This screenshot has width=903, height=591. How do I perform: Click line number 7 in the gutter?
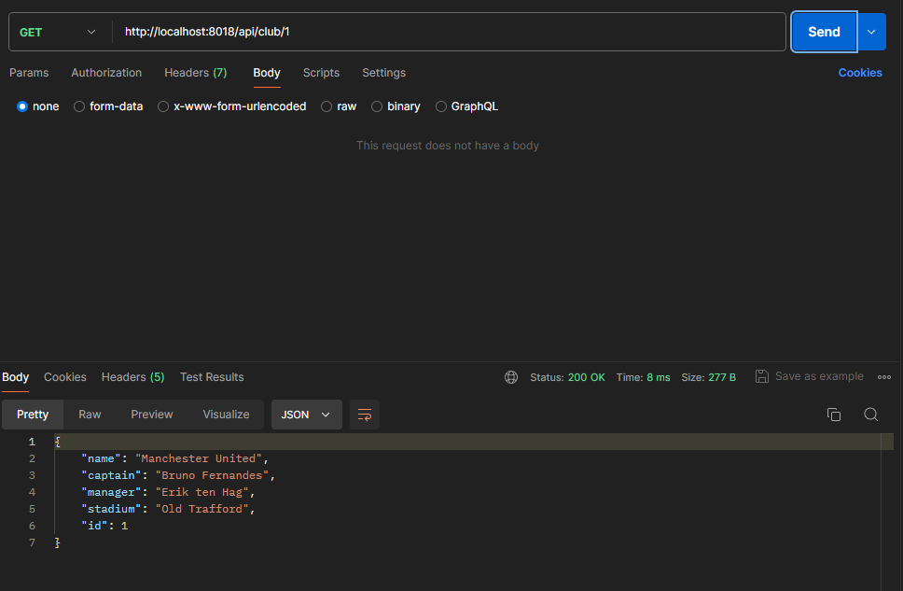point(33,542)
